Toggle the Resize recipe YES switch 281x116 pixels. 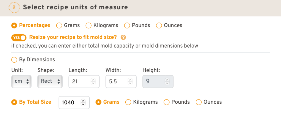pos(19,37)
